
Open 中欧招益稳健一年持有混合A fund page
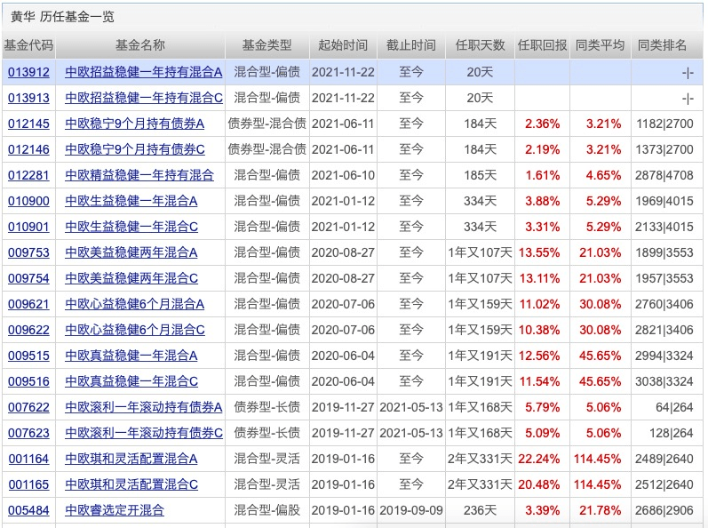144,72
